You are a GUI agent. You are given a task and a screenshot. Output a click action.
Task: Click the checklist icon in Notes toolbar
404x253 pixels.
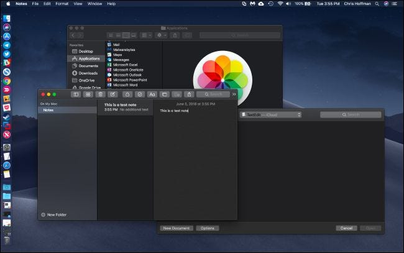click(x=139, y=94)
